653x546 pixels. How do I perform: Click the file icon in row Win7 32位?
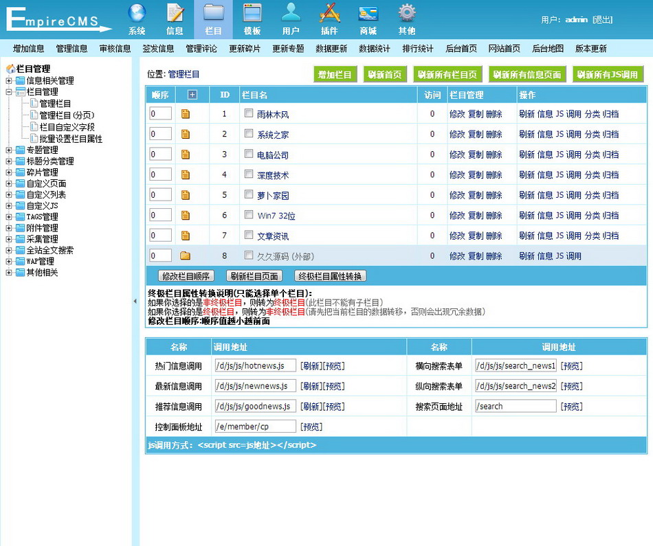(x=186, y=216)
